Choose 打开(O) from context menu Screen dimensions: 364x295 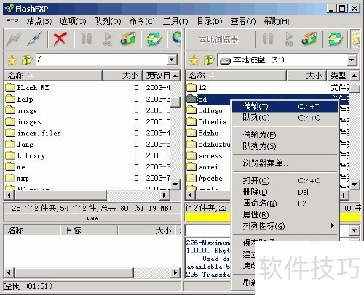(x=285, y=181)
